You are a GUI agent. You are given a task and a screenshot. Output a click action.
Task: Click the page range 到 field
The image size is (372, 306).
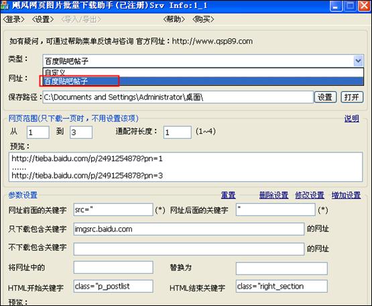tap(81, 132)
